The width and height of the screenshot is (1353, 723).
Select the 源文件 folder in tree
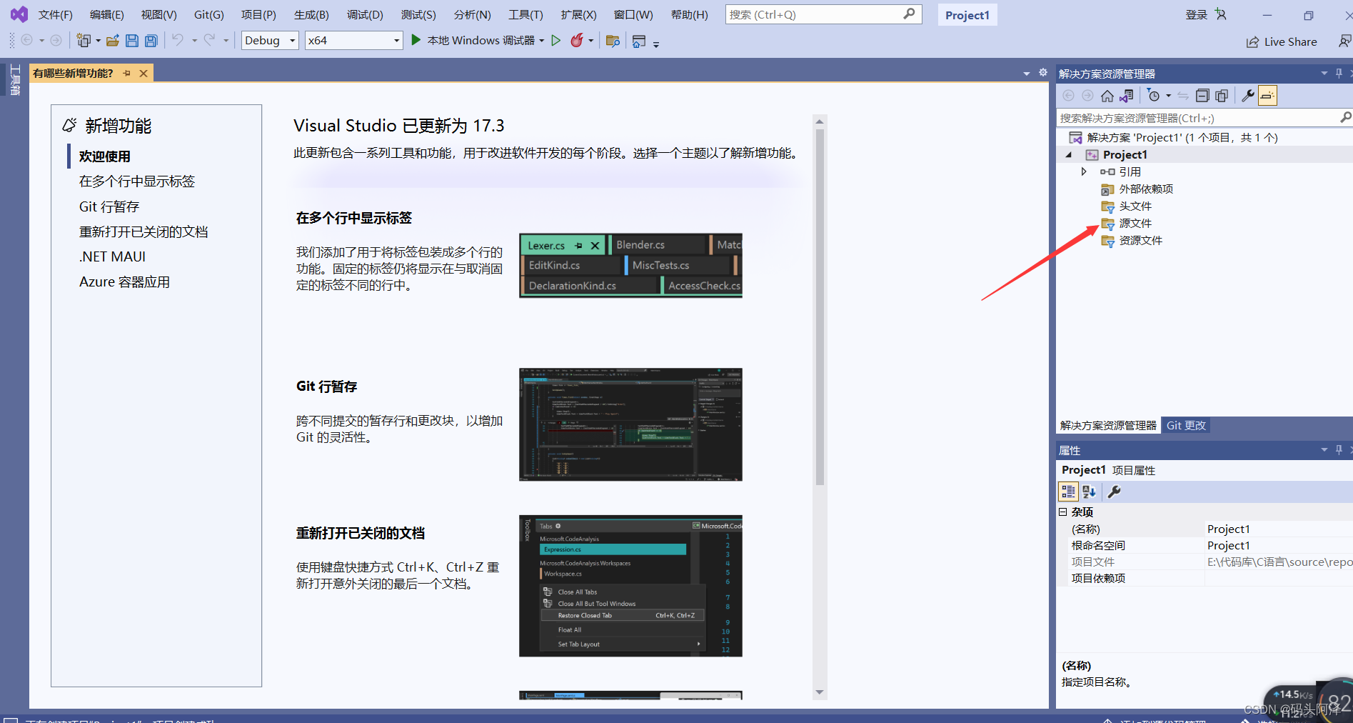tap(1135, 224)
